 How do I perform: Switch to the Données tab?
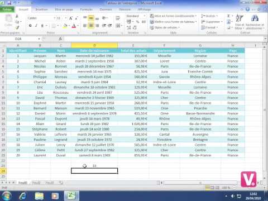point(106,9)
